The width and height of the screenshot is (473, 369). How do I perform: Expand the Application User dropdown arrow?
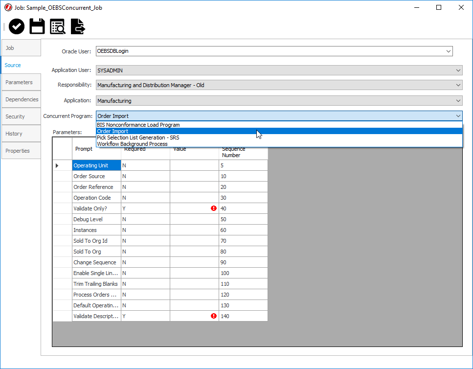point(458,70)
